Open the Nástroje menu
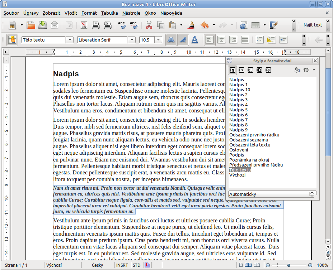Image resolution: width=333 pixels, height=270 pixels. pos(131,13)
